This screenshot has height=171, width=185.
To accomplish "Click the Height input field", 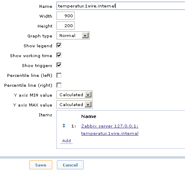I will pyautogui.click(x=66, y=25).
